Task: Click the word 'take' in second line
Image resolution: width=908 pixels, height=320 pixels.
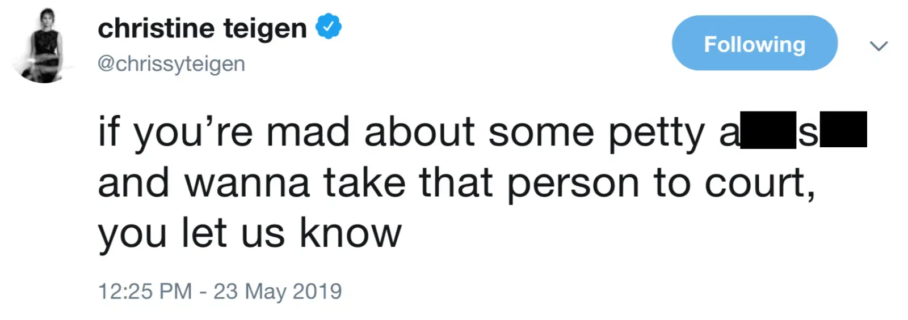Action: pos(364,183)
